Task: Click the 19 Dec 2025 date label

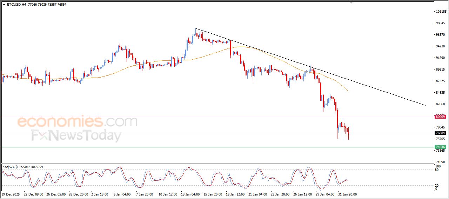Action: tap(11, 194)
